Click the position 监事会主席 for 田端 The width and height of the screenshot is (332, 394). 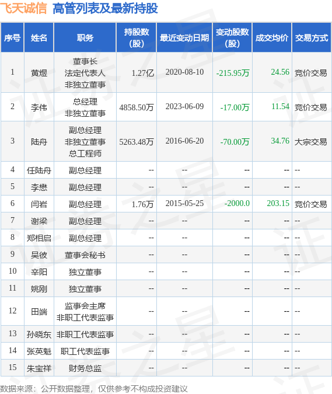[85, 306]
